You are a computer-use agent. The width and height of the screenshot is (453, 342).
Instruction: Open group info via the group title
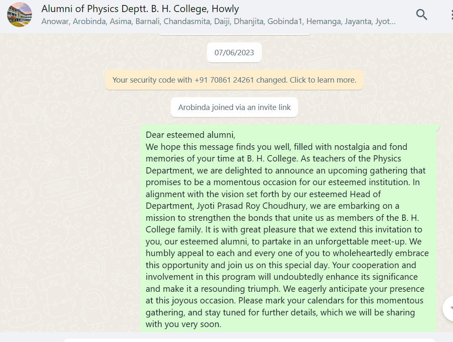[x=140, y=9]
